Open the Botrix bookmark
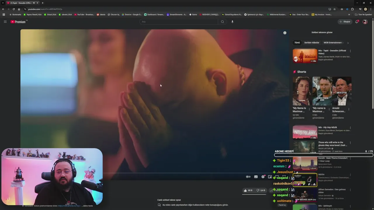 [x=193, y=14]
